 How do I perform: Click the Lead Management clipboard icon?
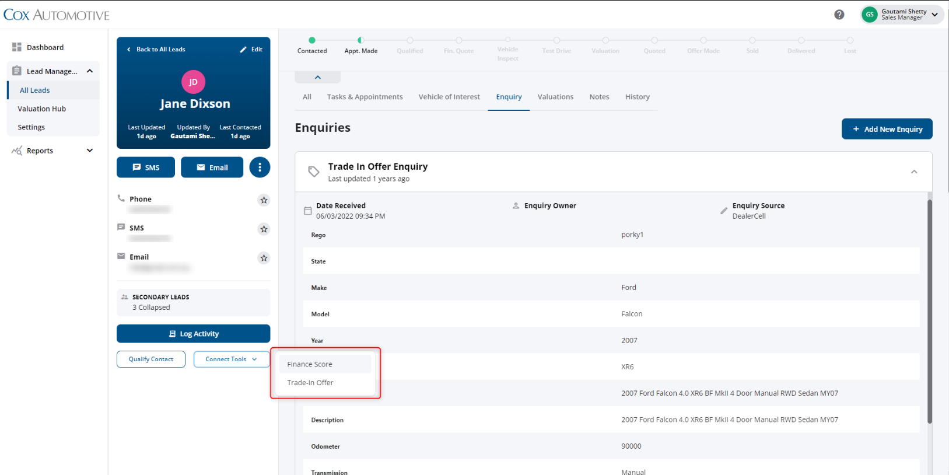[17, 71]
